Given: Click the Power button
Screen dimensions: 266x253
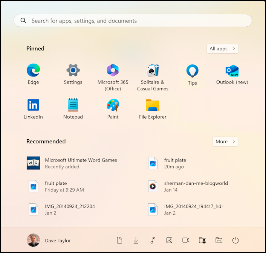Looking at the screenshot, I should click(235, 240).
